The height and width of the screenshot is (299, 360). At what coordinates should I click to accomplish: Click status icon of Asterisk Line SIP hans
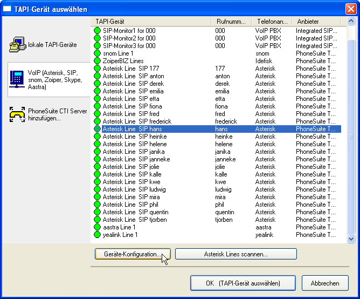pos(98,129)
